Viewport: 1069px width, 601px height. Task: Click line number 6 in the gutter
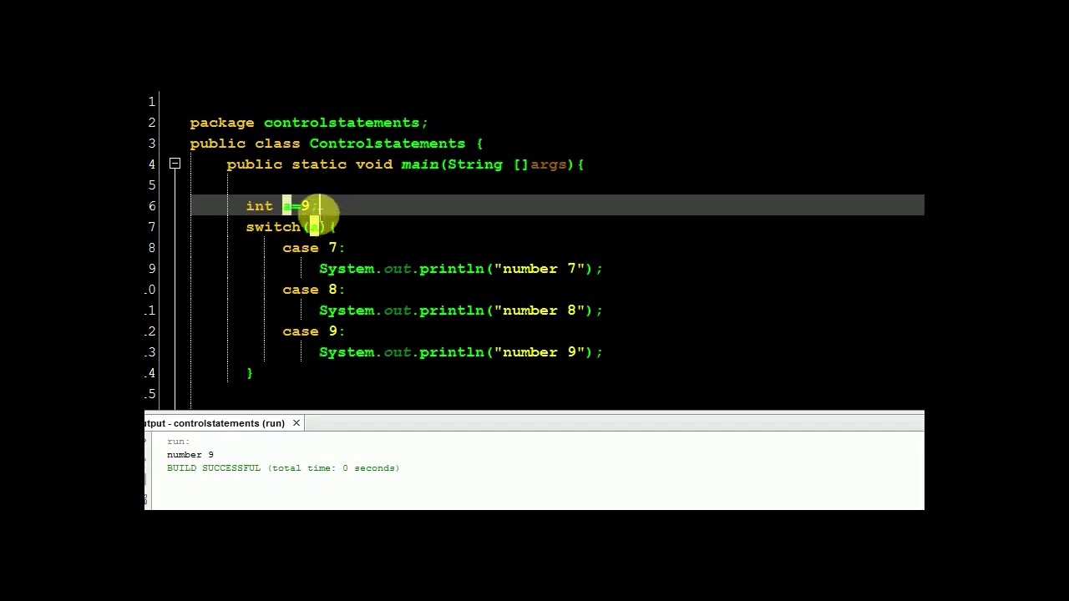click(x=151, y=206)
